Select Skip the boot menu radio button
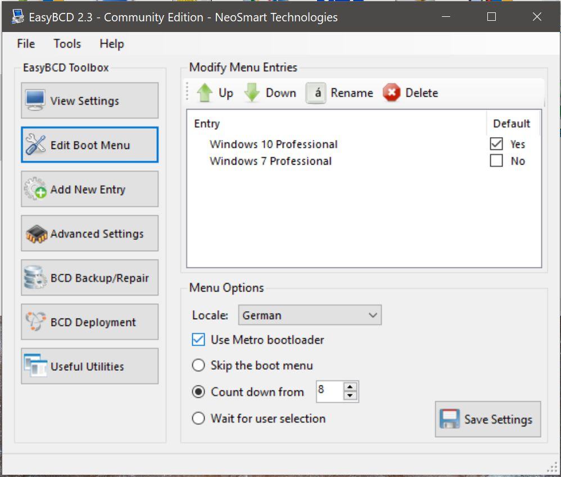Screen dimensions: 561x477 tap(198, 365)
